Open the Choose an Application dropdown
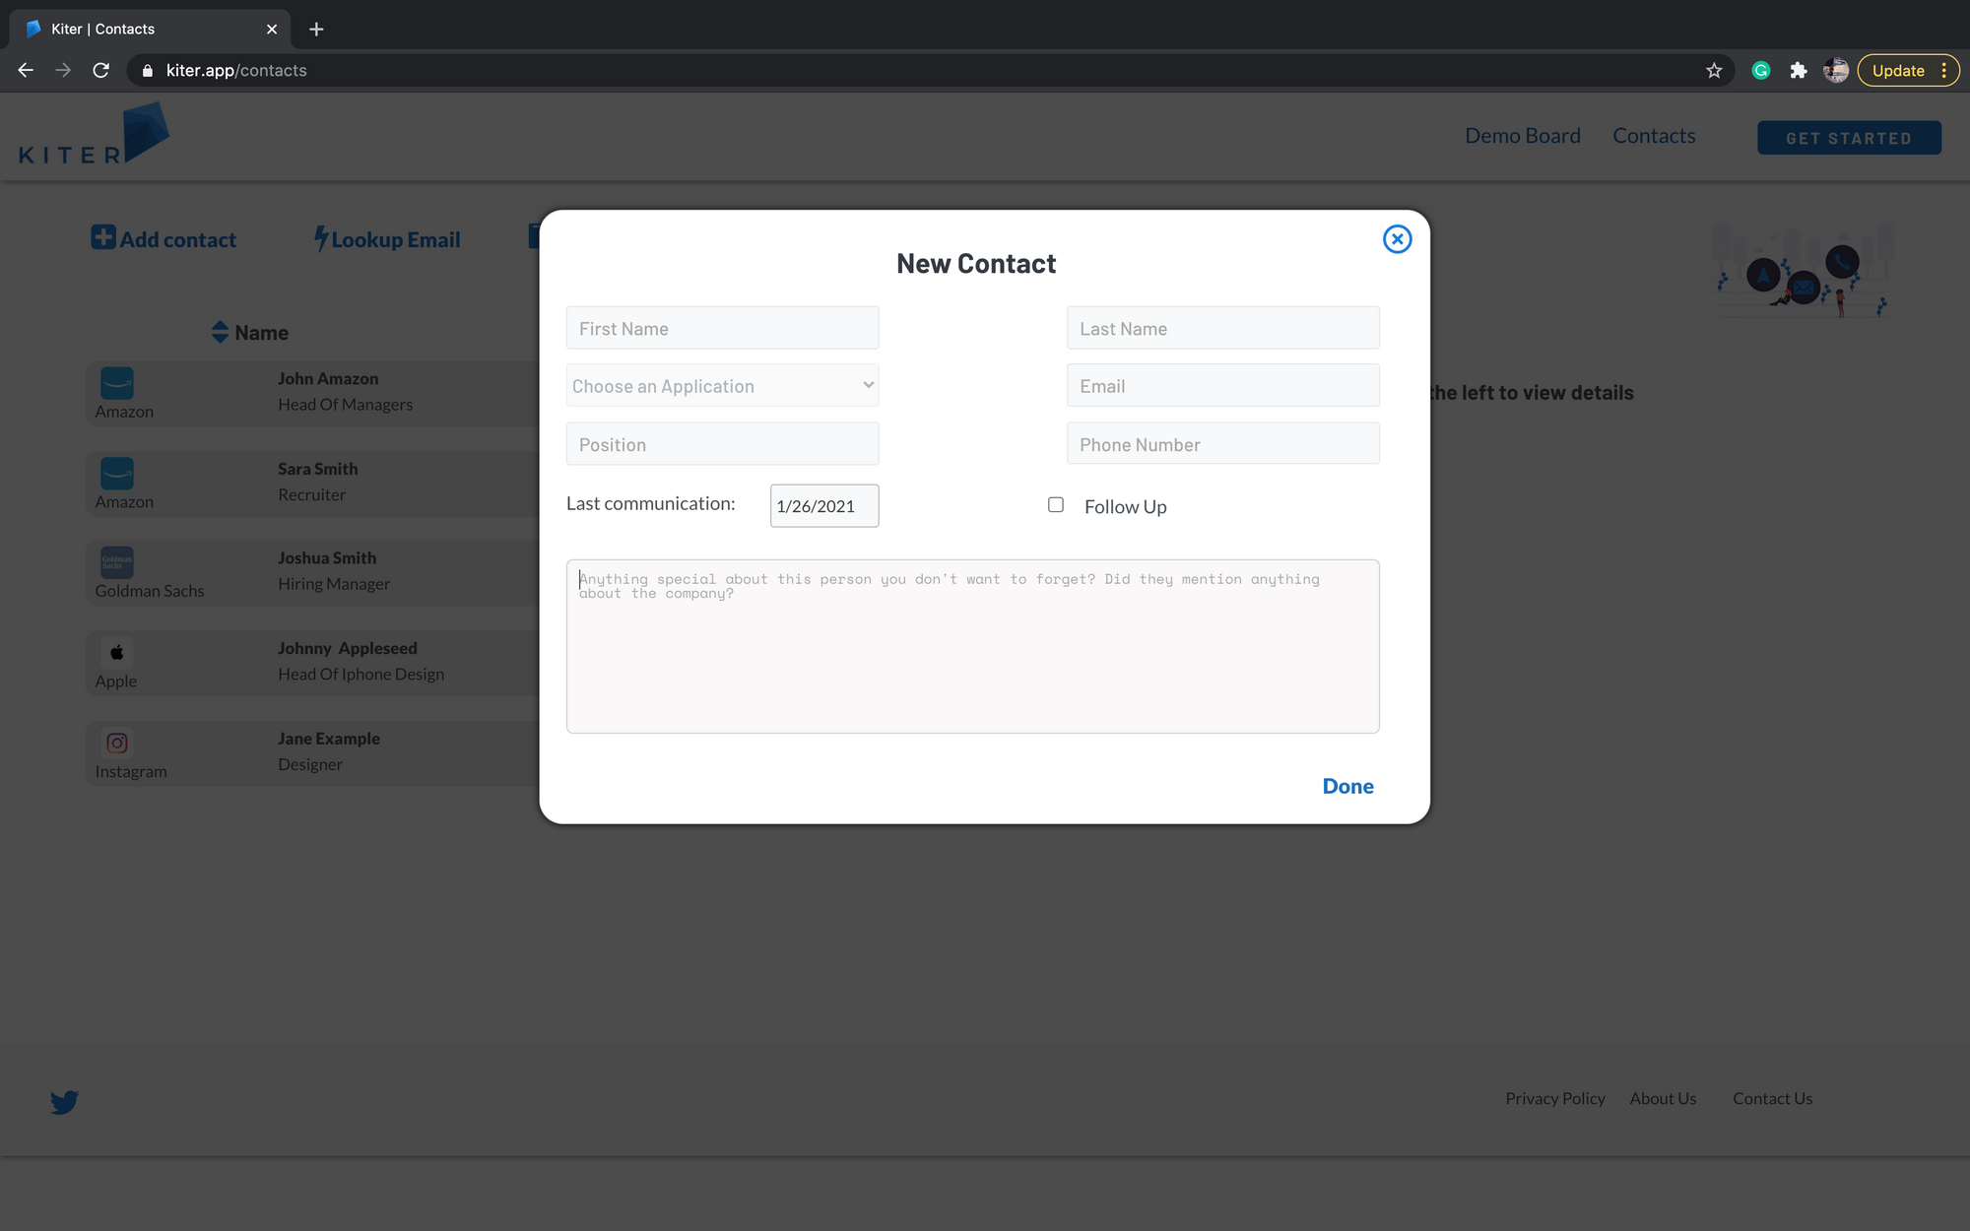The height and width of the screenshot is (1231, 1970). pyautogui.click(x=722, y=386)
